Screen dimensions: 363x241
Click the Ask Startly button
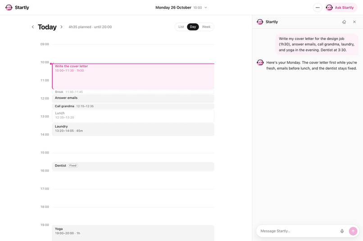point(341,7)
